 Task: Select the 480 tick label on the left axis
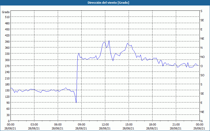7,23
